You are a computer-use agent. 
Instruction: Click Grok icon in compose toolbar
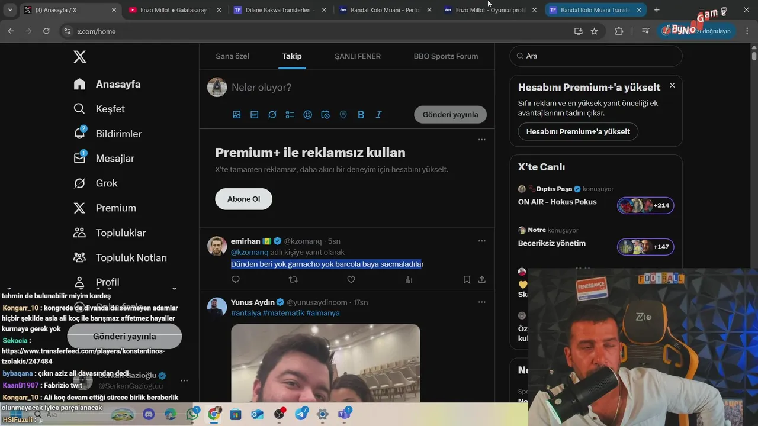click(x=272, y=115)
